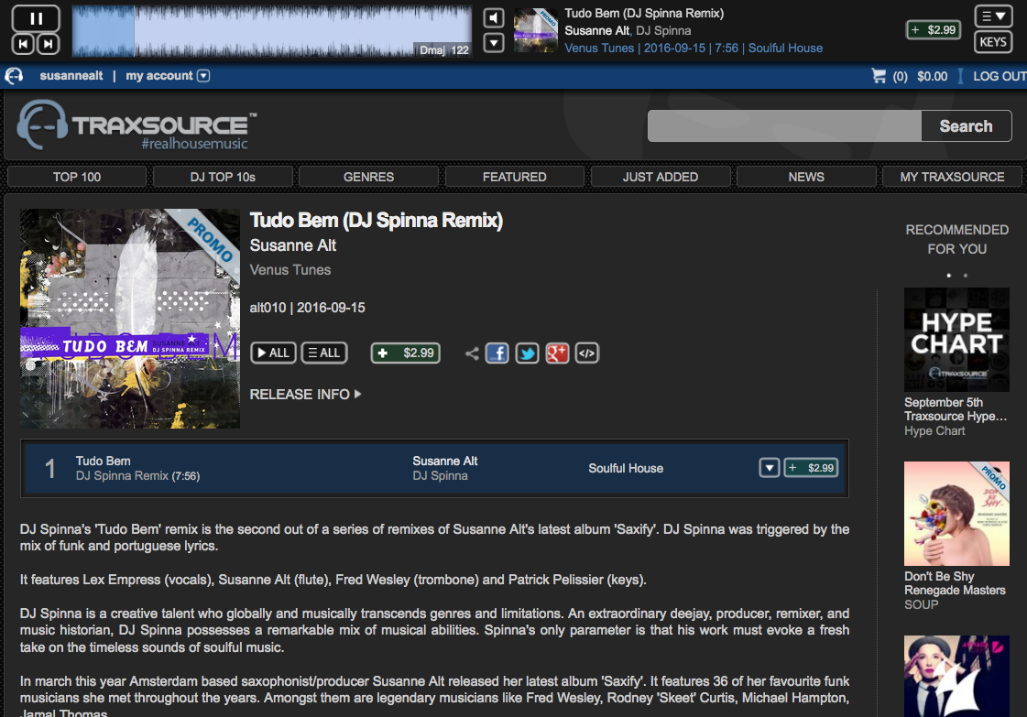Open Venus Tunes label link in player
This screenshot has height=717, width=1027.
pyautogui.click(x=599, y=48)
